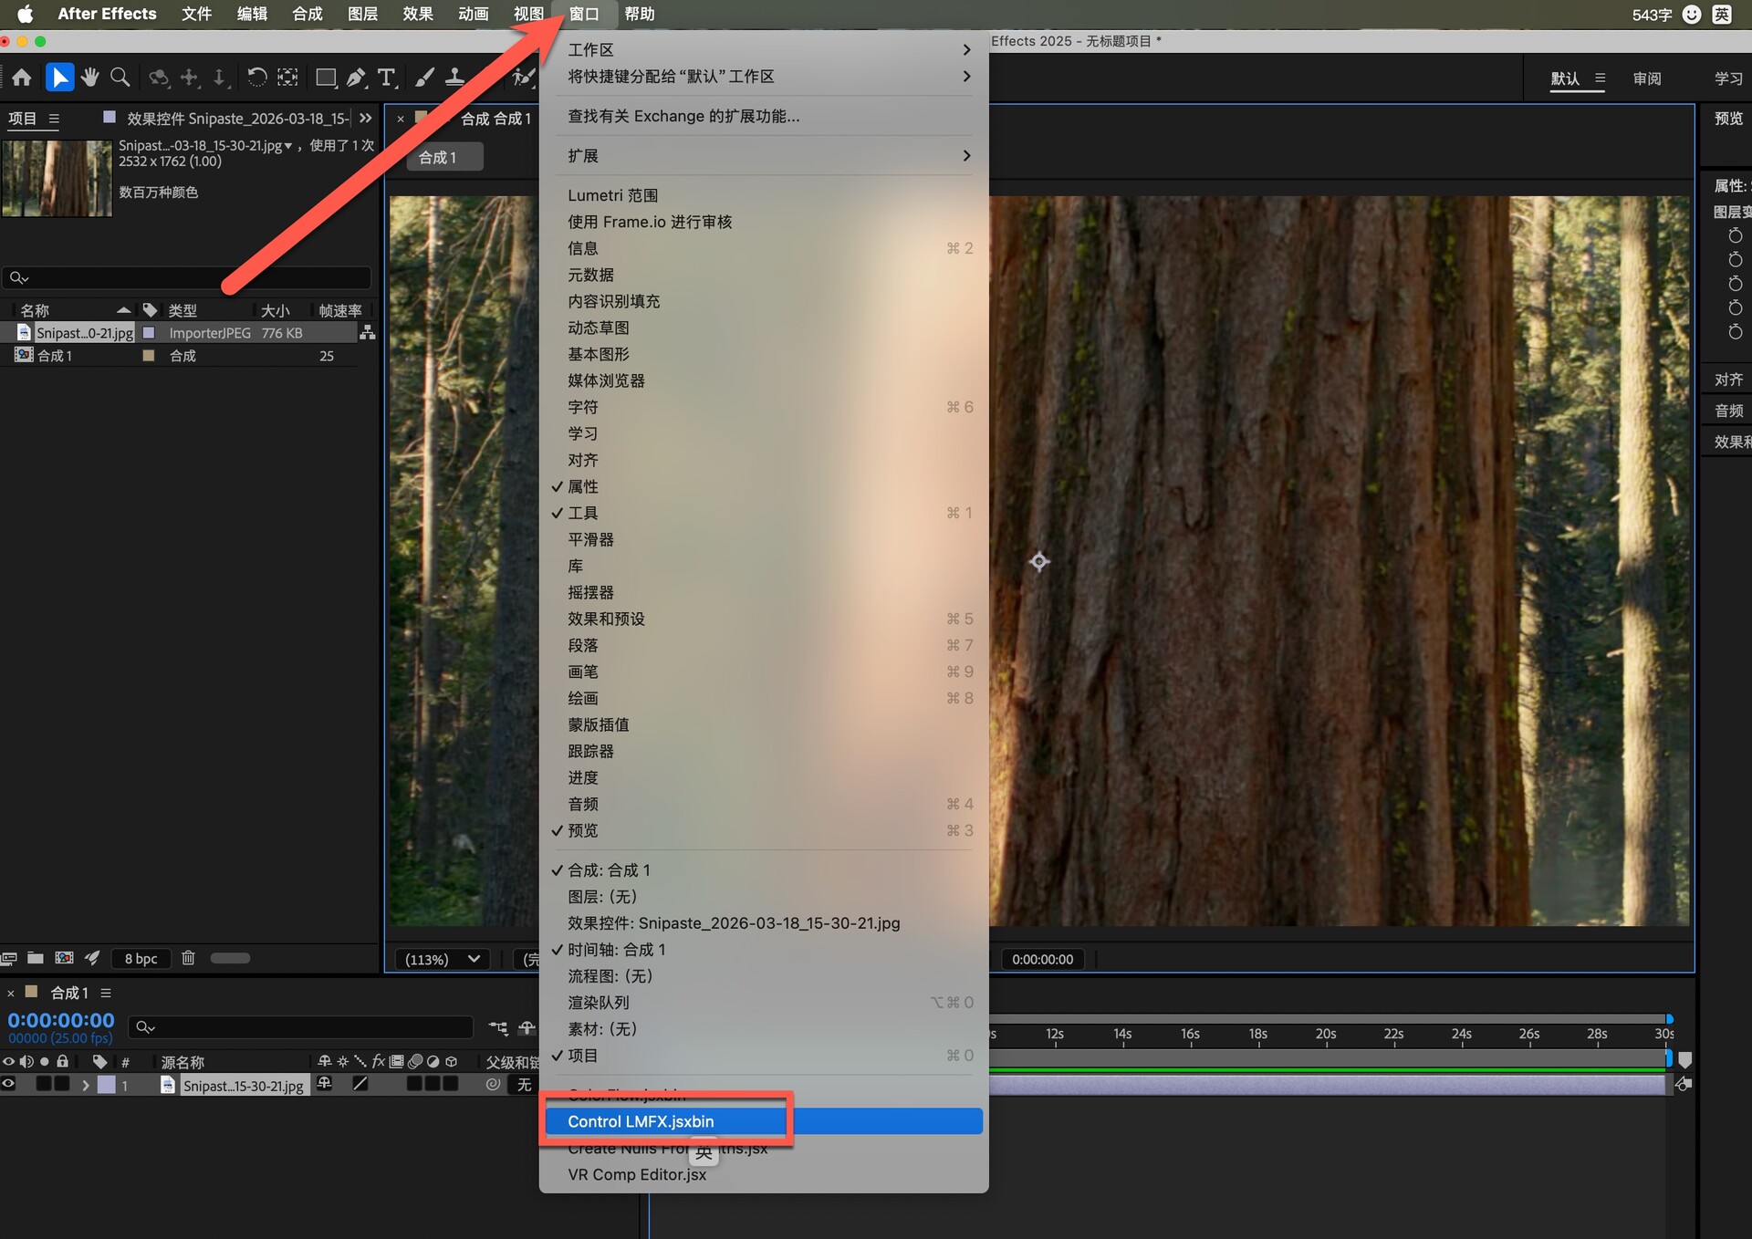Select the Type text tool
This screenshot has height=1239, width=1752.
tap(387, 78)
